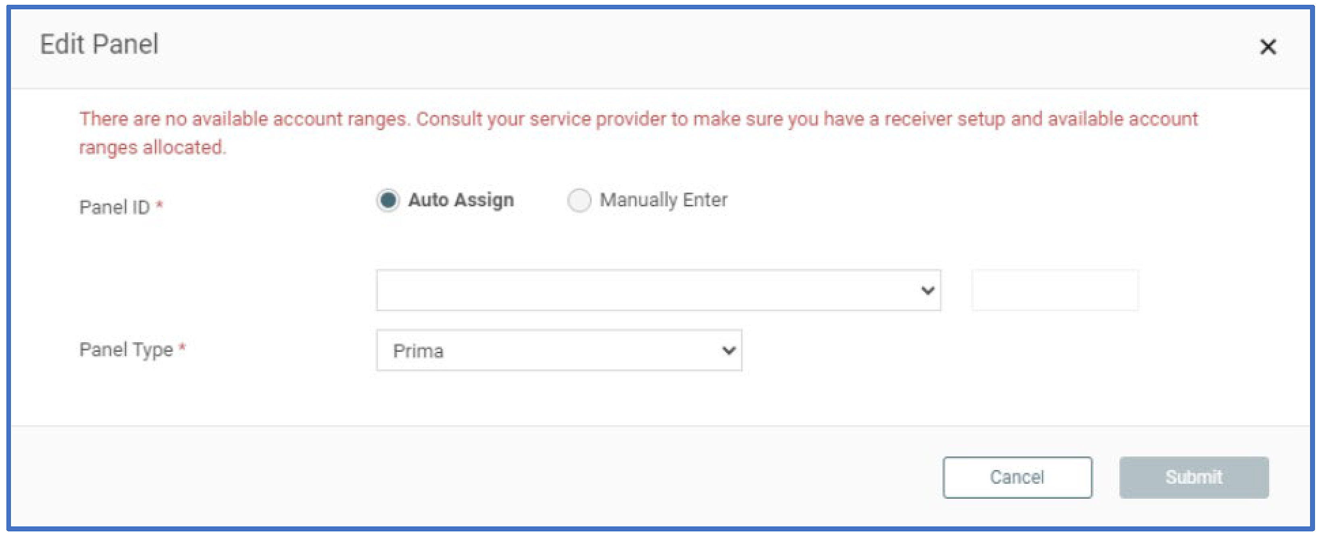The image size is (1321, 543).
Task: Select the Auto Assign radio button
Action: (388, 200)
